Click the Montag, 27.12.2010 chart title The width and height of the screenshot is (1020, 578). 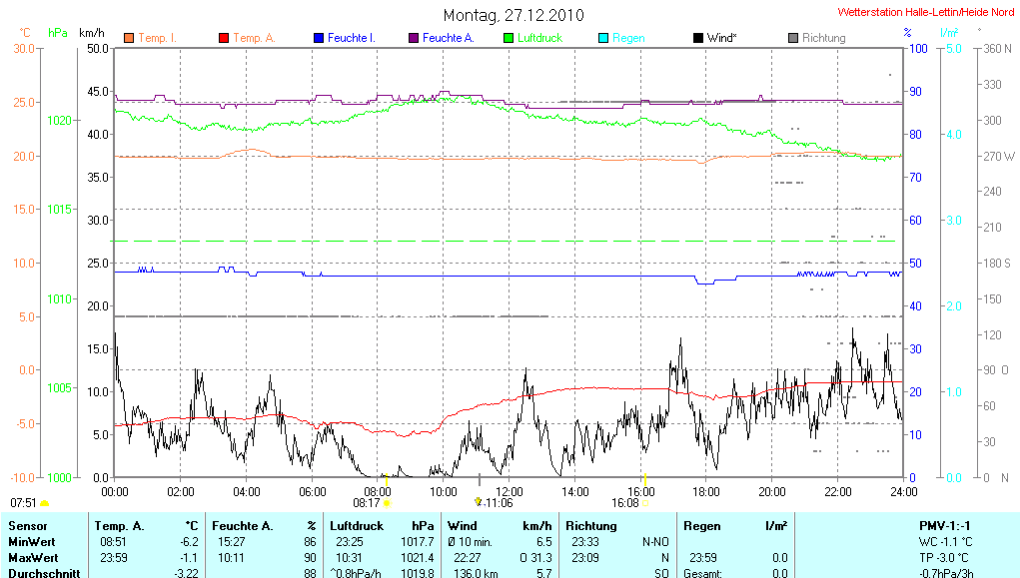coord(513,15)
